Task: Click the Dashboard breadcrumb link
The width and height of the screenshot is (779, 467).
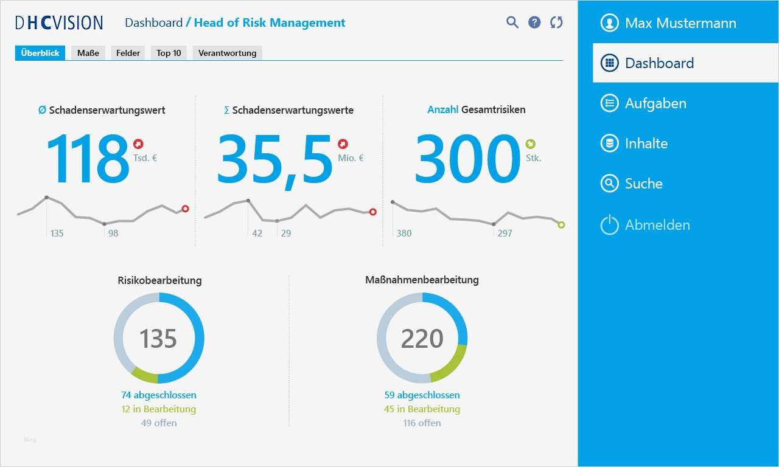Action: pos(153,23)
